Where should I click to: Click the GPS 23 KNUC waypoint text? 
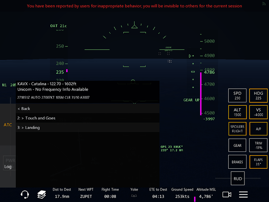(172, 148)
